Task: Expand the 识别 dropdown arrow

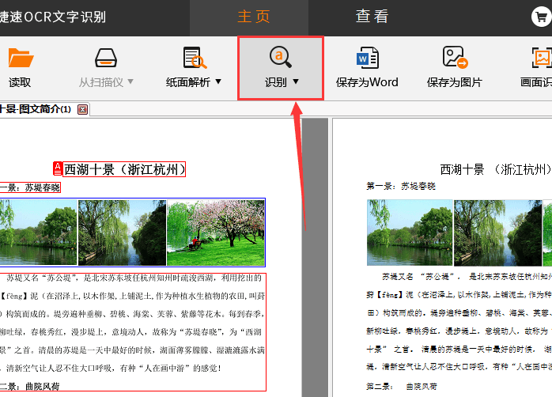Action: coord(296,81)
